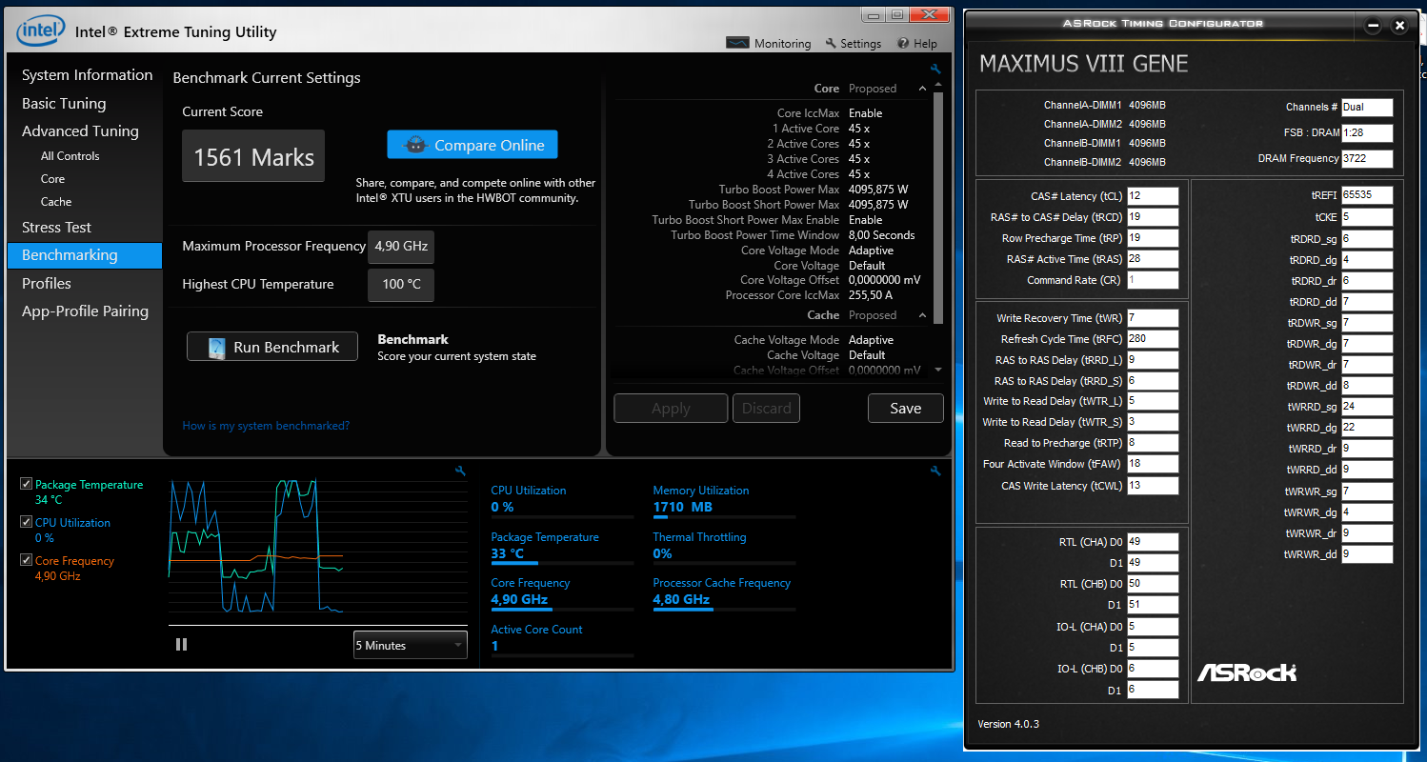
Task: Open Settings wrench in XTU header
Action: [x=831, y=43]
